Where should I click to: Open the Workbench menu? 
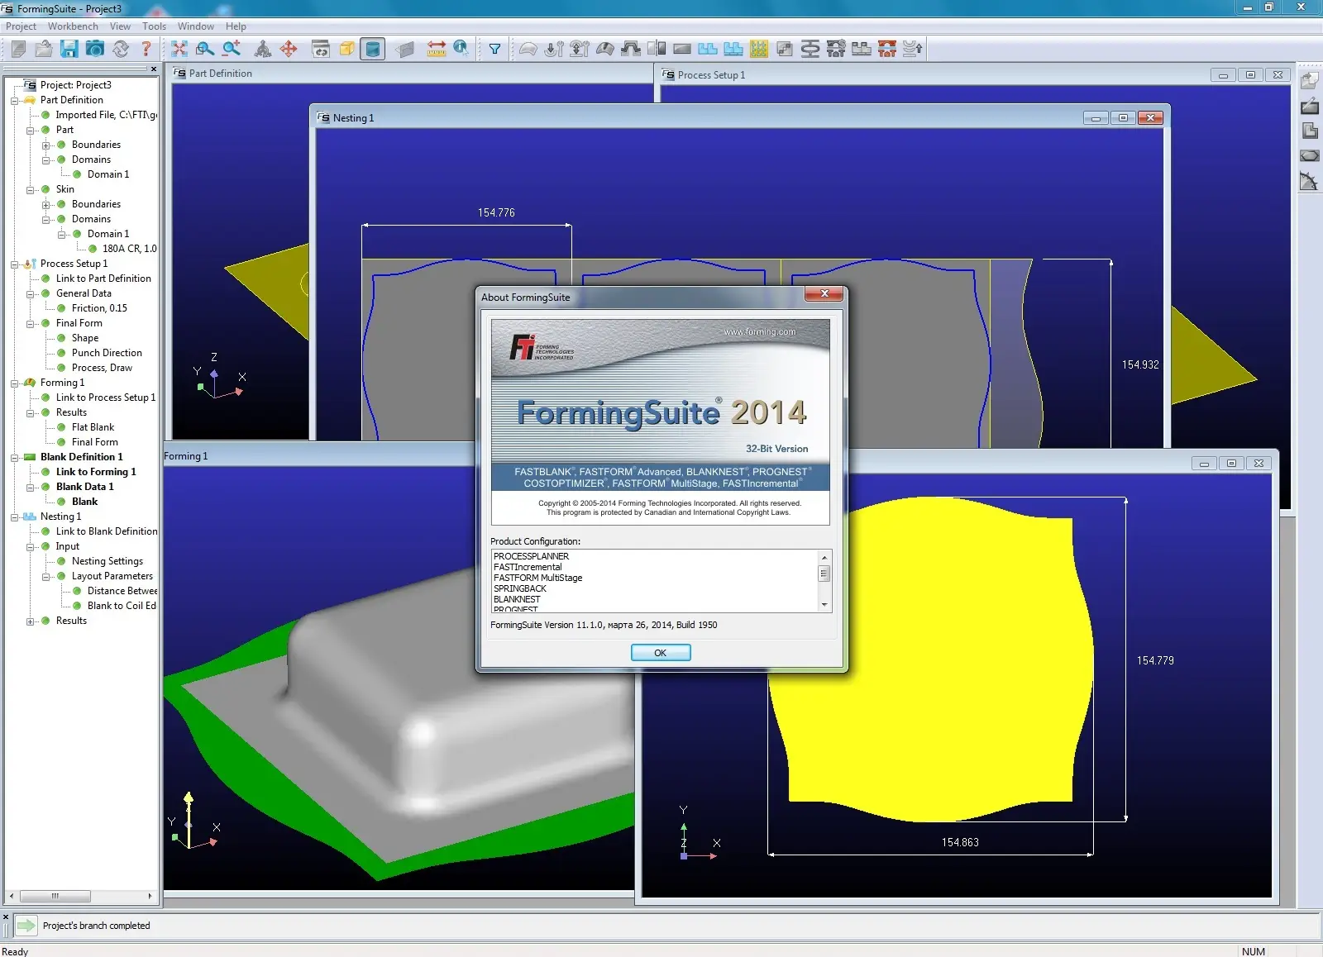73,26
